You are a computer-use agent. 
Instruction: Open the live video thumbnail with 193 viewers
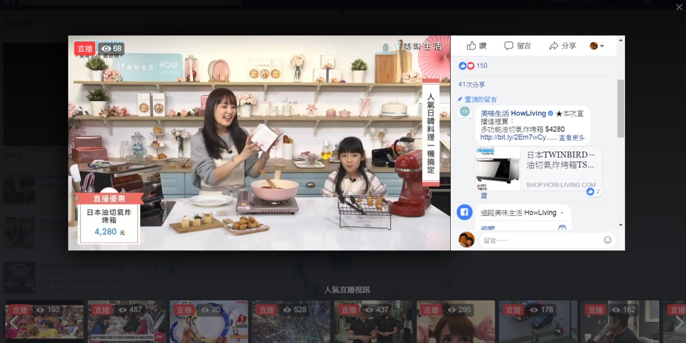[x=44, y=322]
